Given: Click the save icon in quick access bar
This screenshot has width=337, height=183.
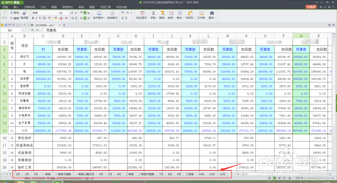Looking at the screenshot, I should (6, 25).
